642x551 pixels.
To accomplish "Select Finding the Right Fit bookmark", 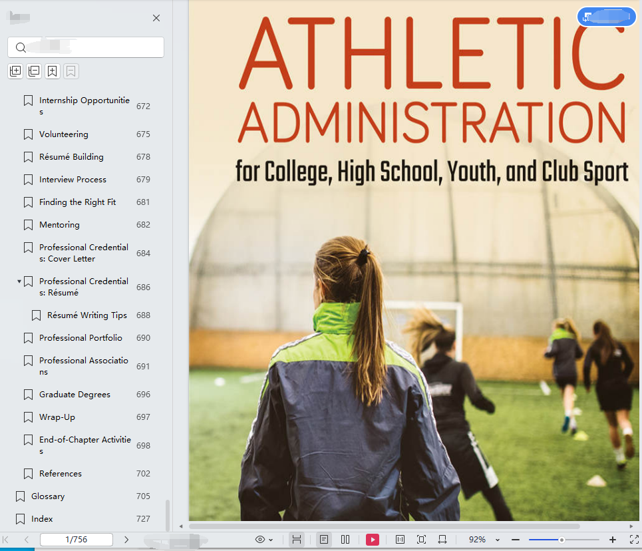I will [77, 202].
